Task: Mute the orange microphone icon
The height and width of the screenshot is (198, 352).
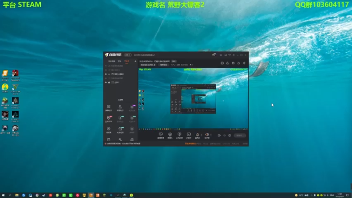Action: [197, 135]
